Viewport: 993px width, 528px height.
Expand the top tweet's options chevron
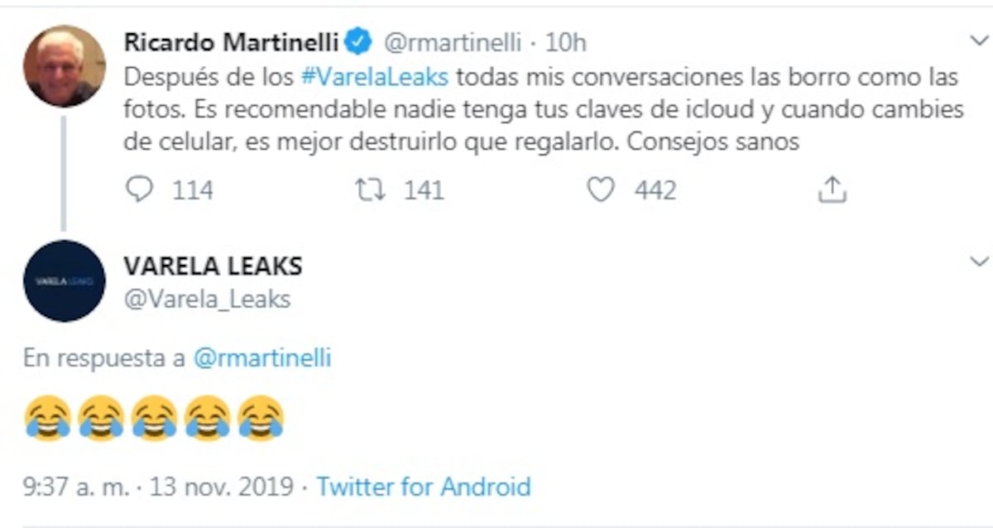coord(979,37)
